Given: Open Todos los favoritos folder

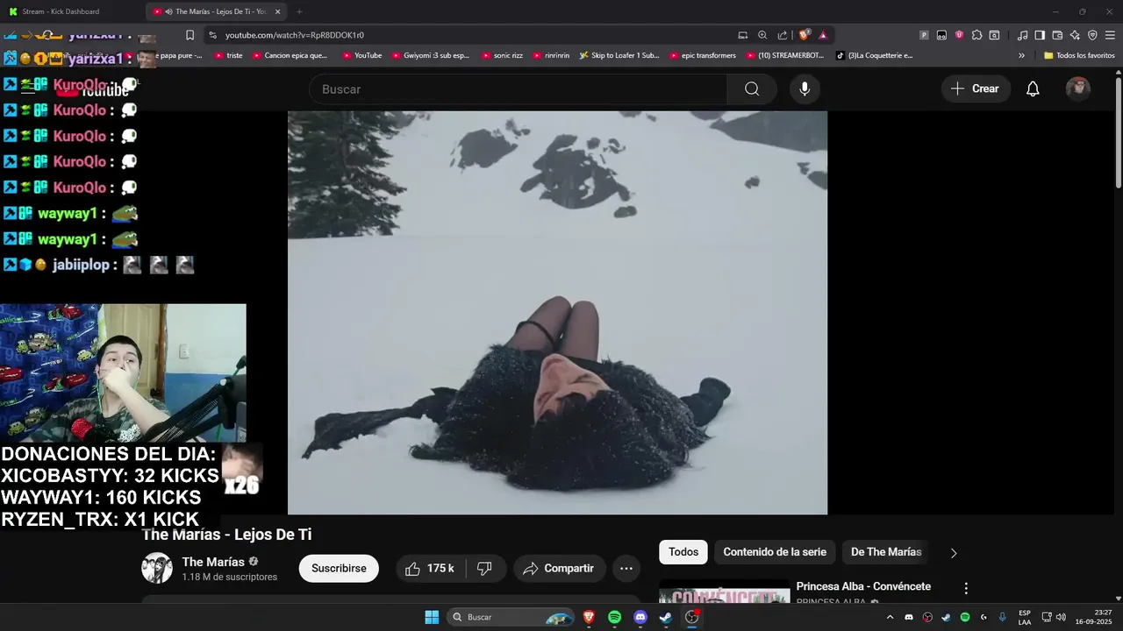Looking at the screenshot, I should point(1079,55).
